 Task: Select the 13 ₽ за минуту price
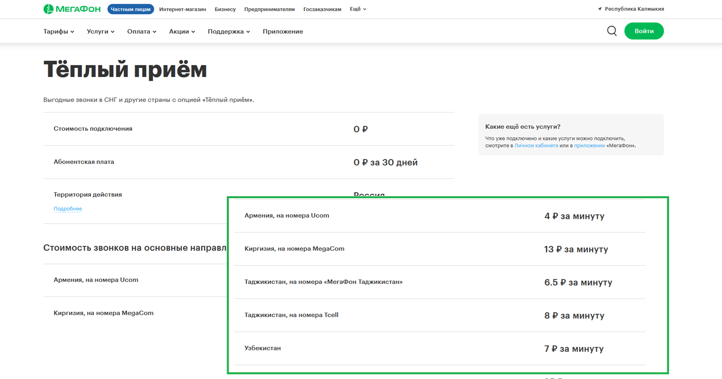pyautogui.click(x=576, y=250)
